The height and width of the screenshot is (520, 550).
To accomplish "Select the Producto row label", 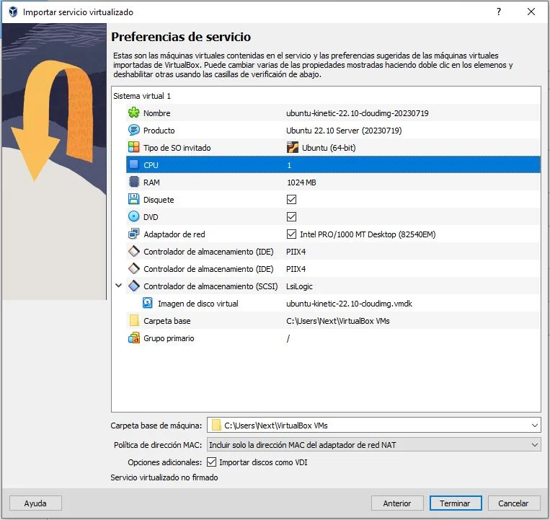I will (x=159, y=131).
